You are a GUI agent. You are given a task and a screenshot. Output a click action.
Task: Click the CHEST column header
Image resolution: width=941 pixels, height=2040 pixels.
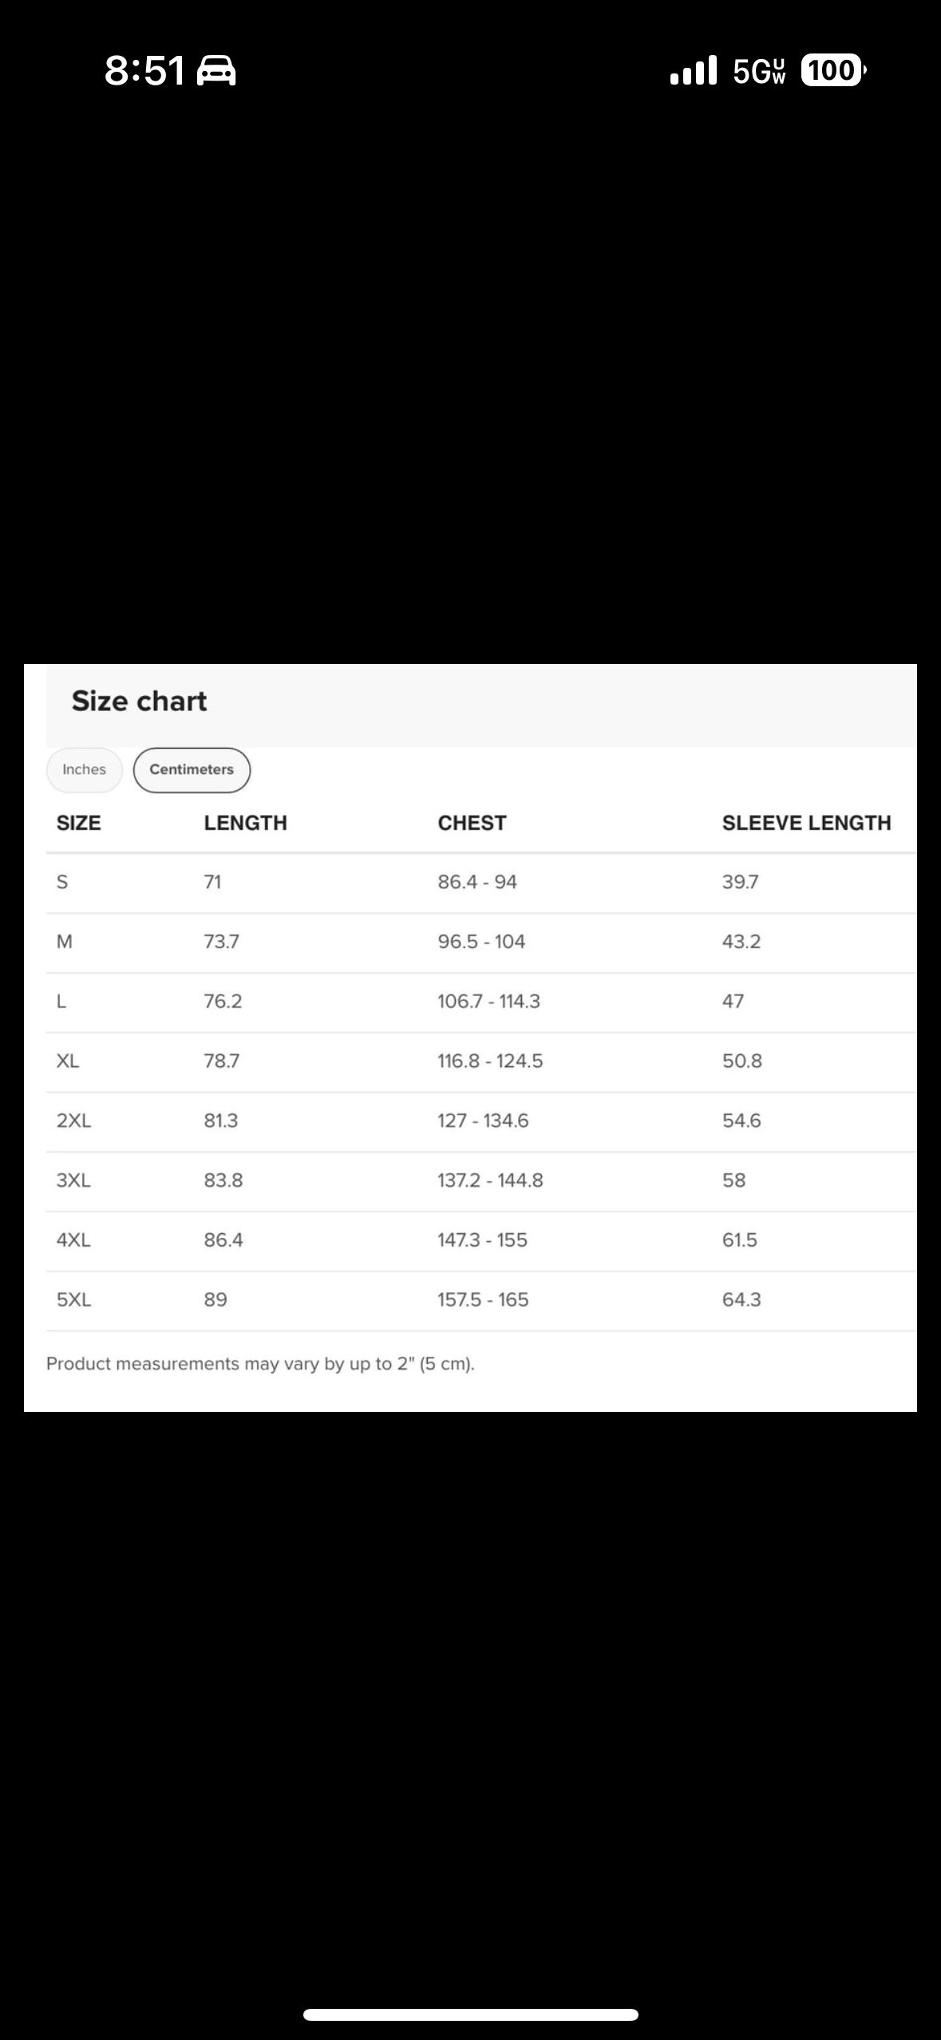coord(472,823)
